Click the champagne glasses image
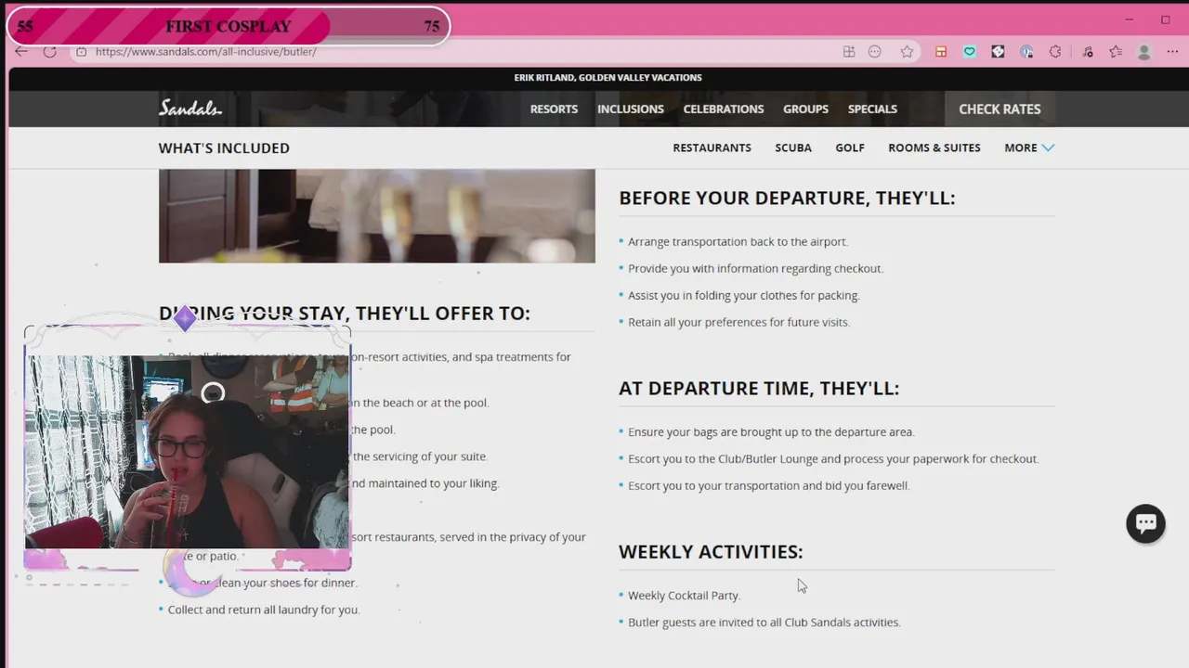The height and width of the screenshot is (668, 1189). tap(377, 215)
